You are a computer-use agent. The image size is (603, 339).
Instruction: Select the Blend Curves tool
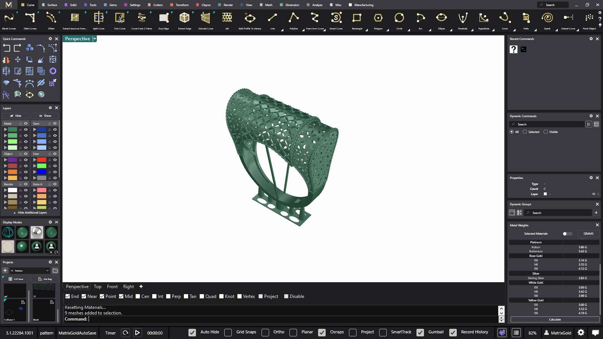click(9, 20)
